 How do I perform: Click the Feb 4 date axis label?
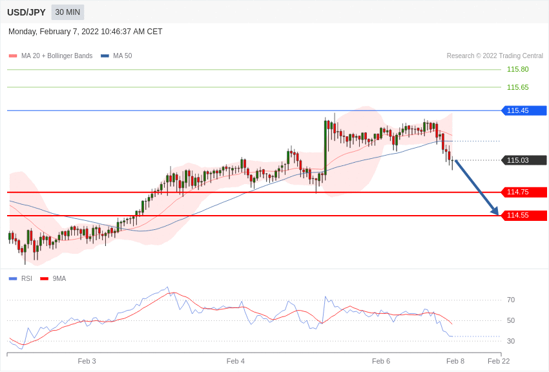coord(236,361)
